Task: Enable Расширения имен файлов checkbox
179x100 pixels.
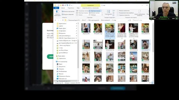Action: tap(118, 13)
